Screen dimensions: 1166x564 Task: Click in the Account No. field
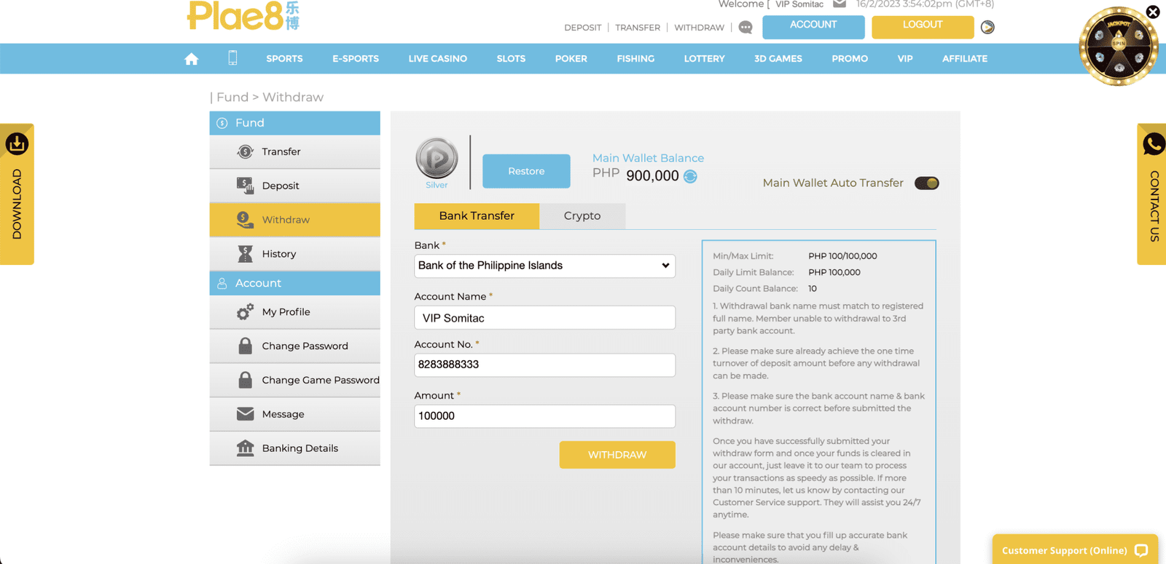(x=544, y=365)
